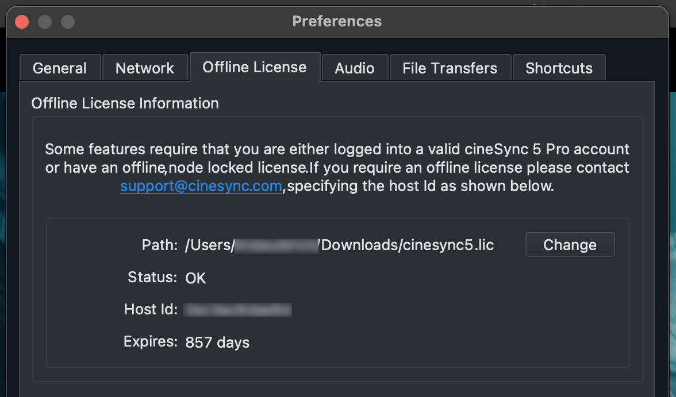Click the cineSync 5 Pro description paragraph
This screenshot has height=397, width=676.
click(x=337, y=168)
